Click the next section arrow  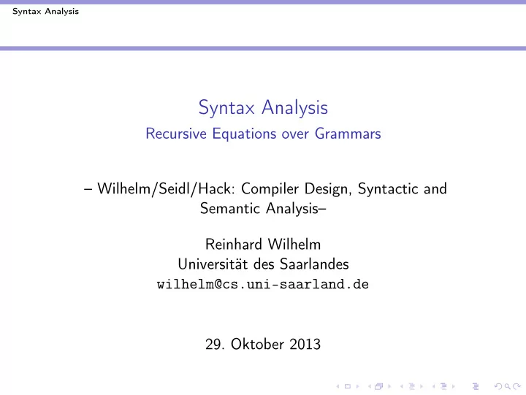(454, 387)
